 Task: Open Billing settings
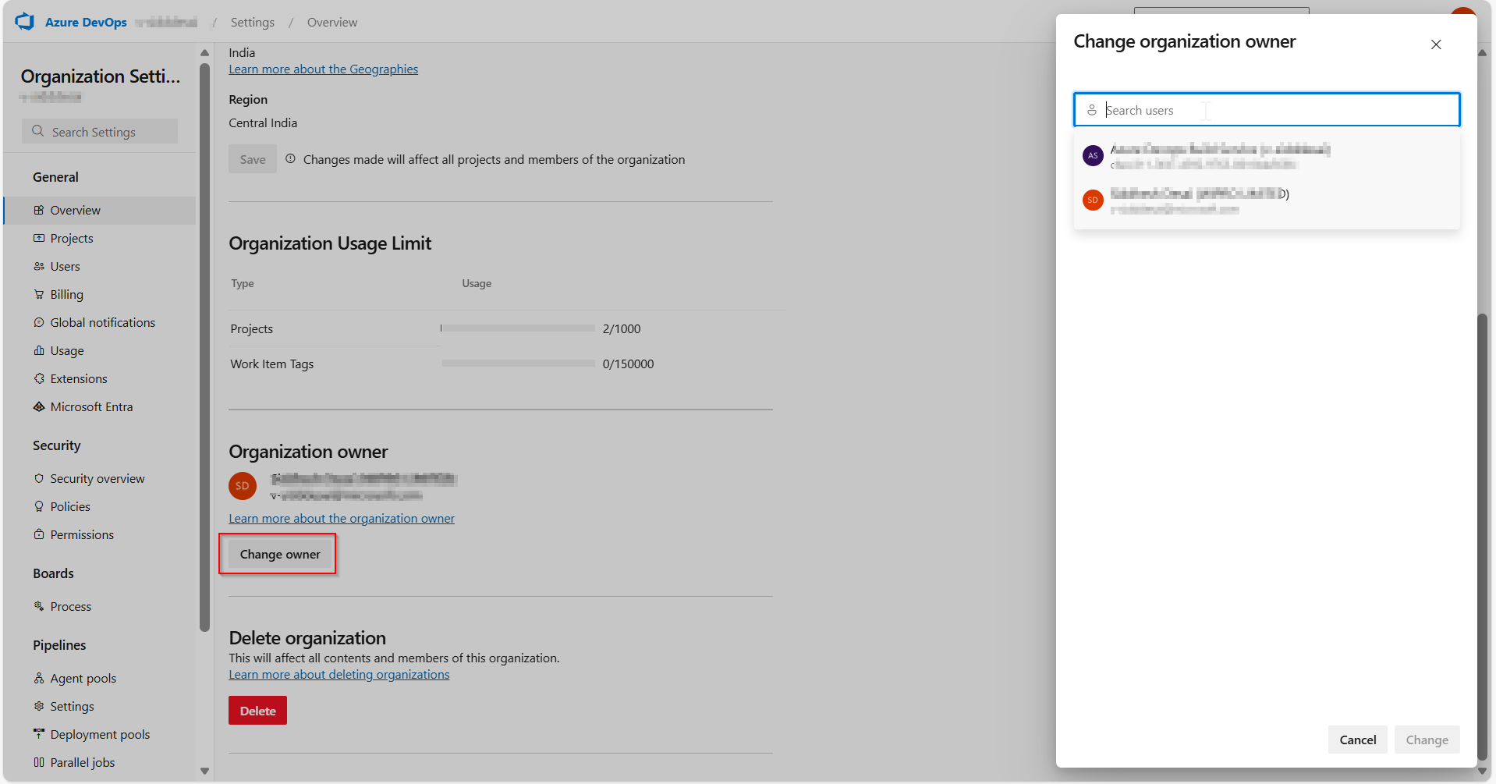coord(100,294)
